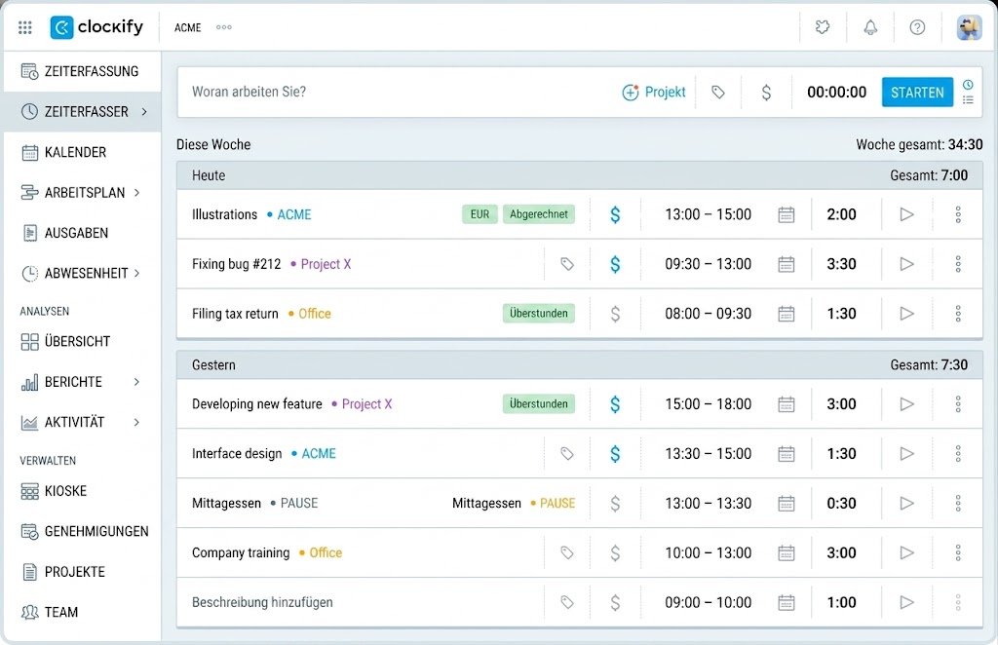Resume timer for Fixing bug #212
Image resolution: width=998 pixels, height=645 pixels.
click(x=907, y=264)
